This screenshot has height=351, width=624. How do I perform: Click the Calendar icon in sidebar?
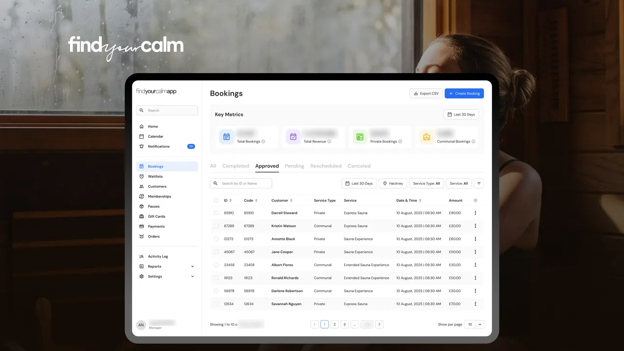(x=141, y=136)
